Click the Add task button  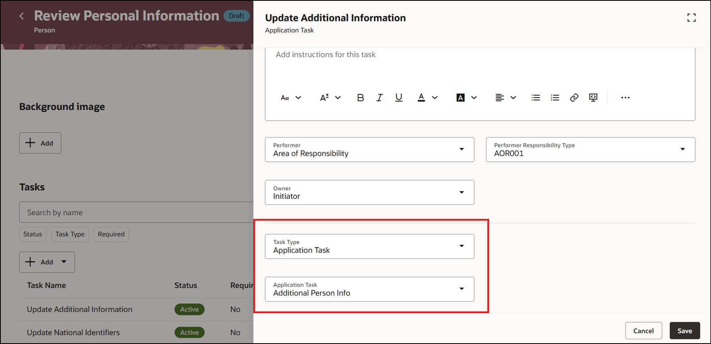click(39, 262)
